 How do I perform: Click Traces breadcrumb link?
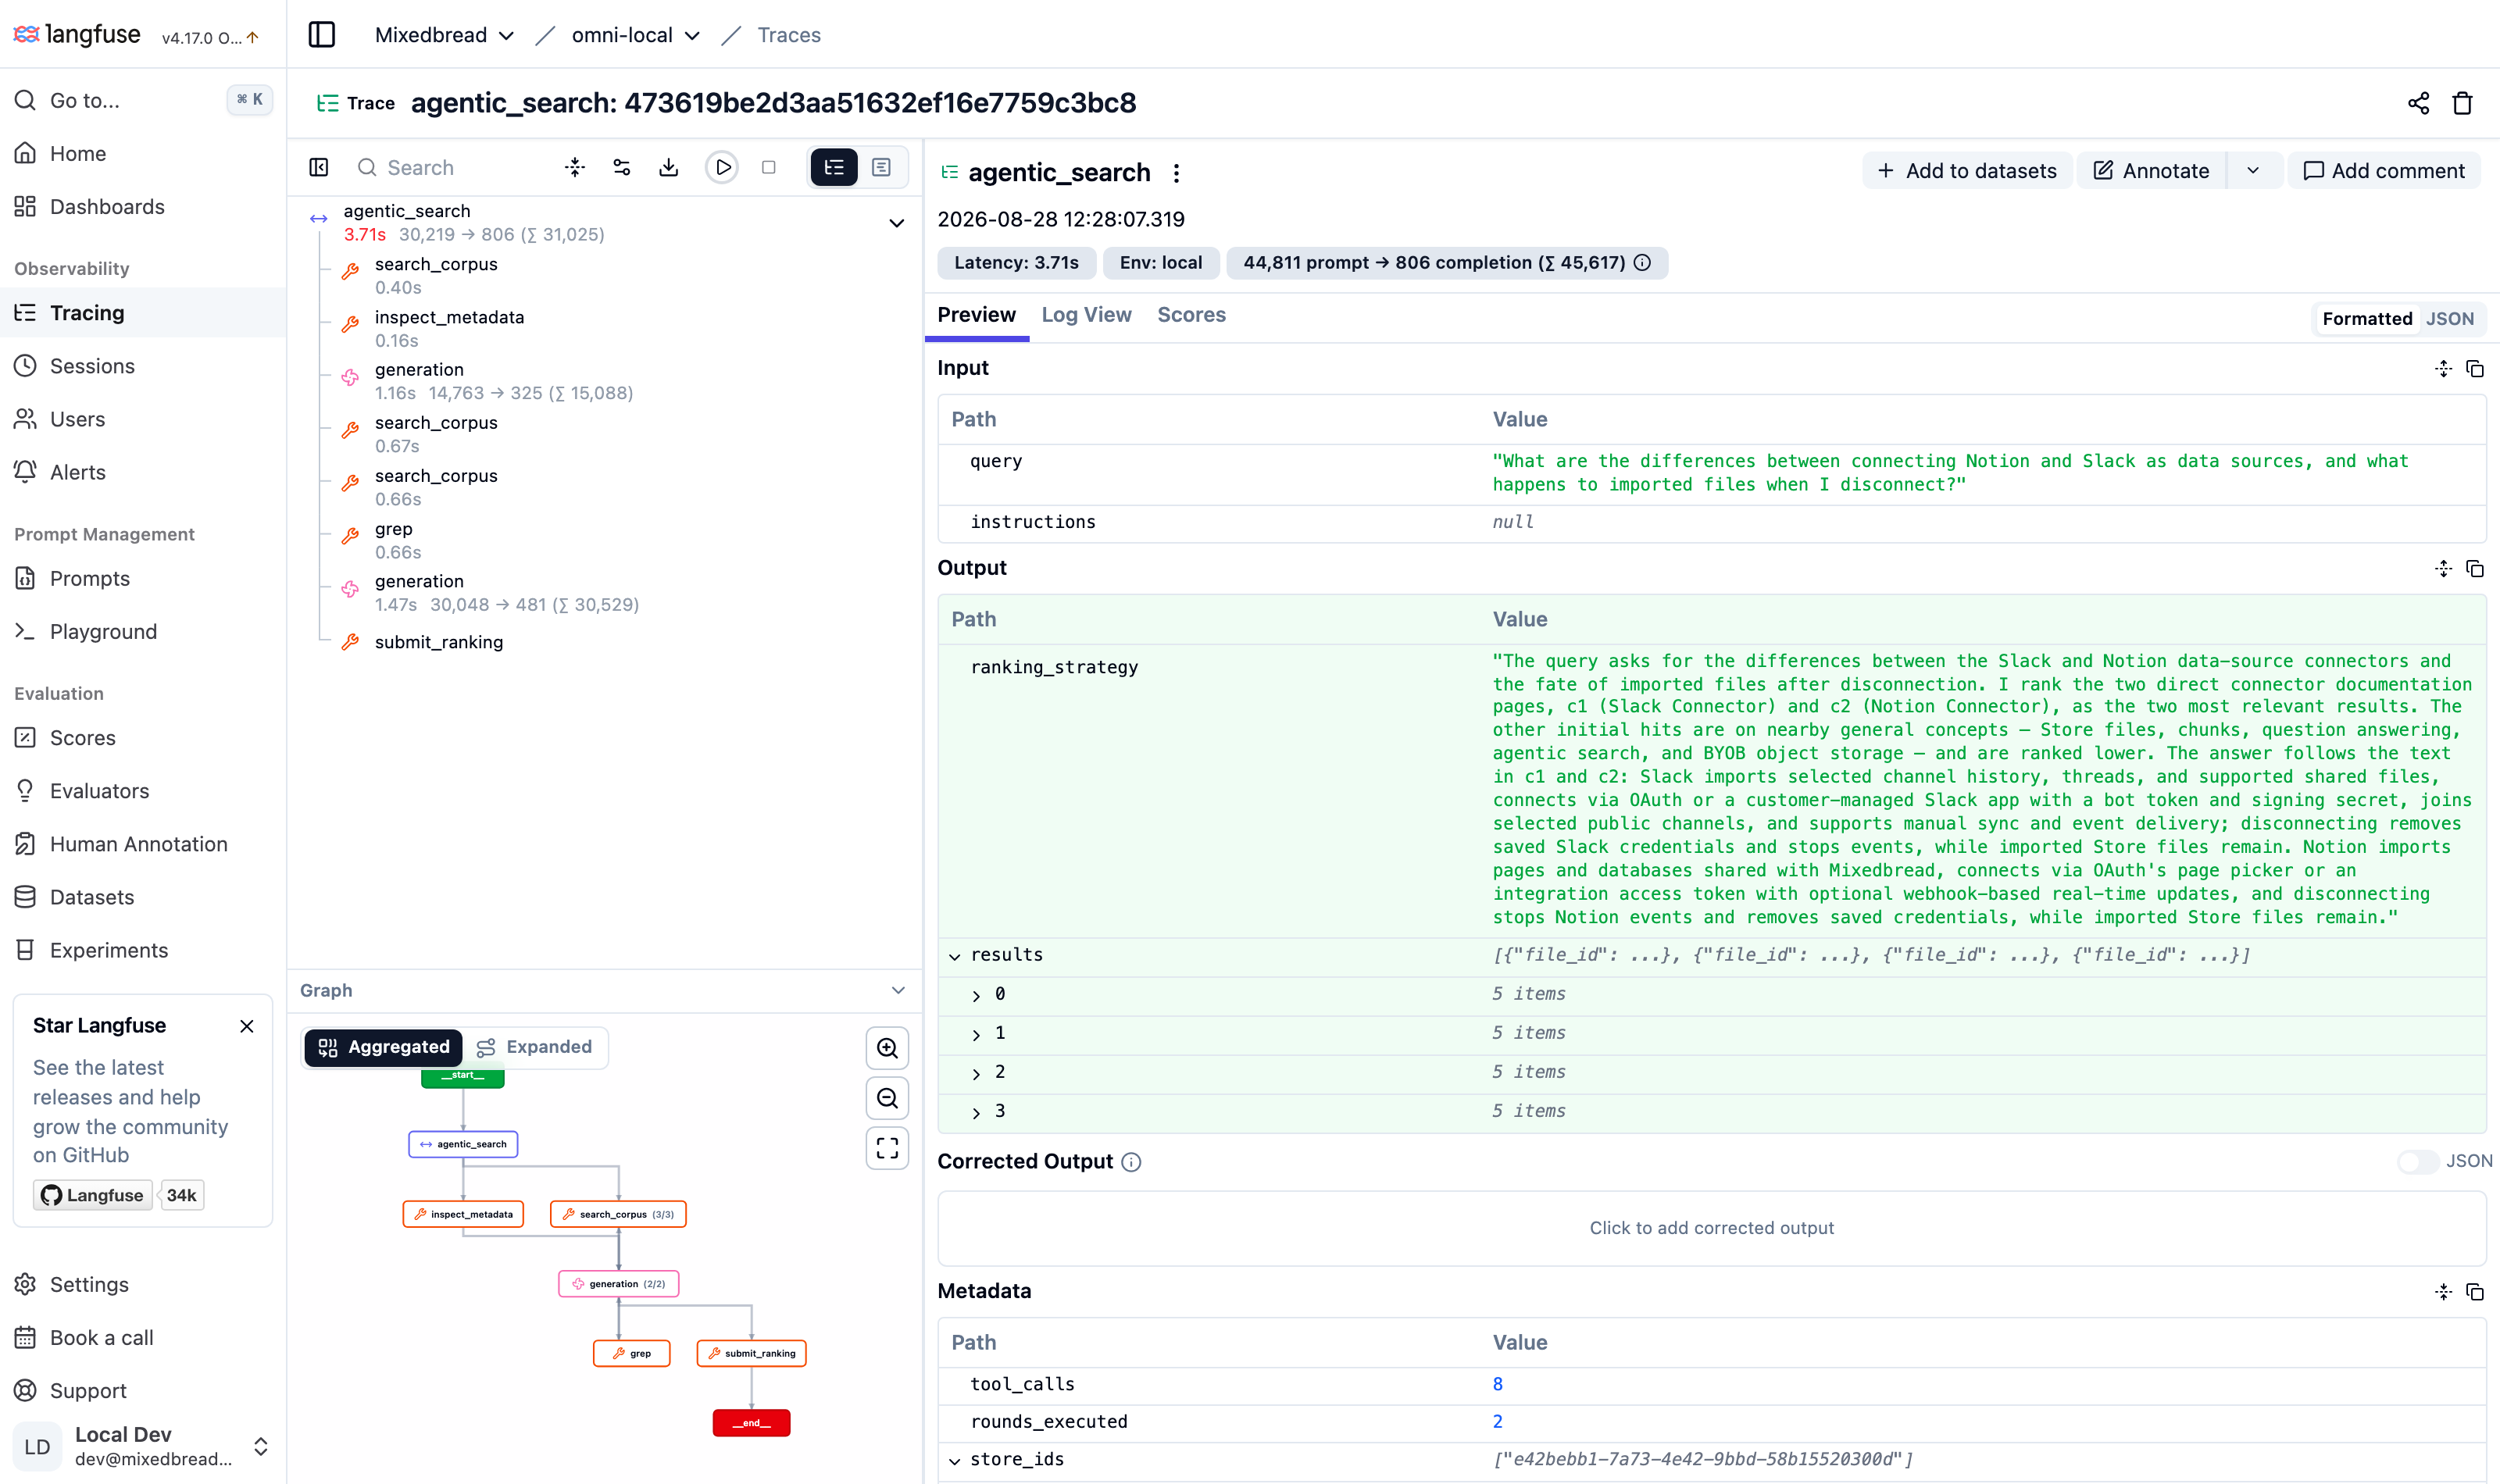click(x=789, y=35)
